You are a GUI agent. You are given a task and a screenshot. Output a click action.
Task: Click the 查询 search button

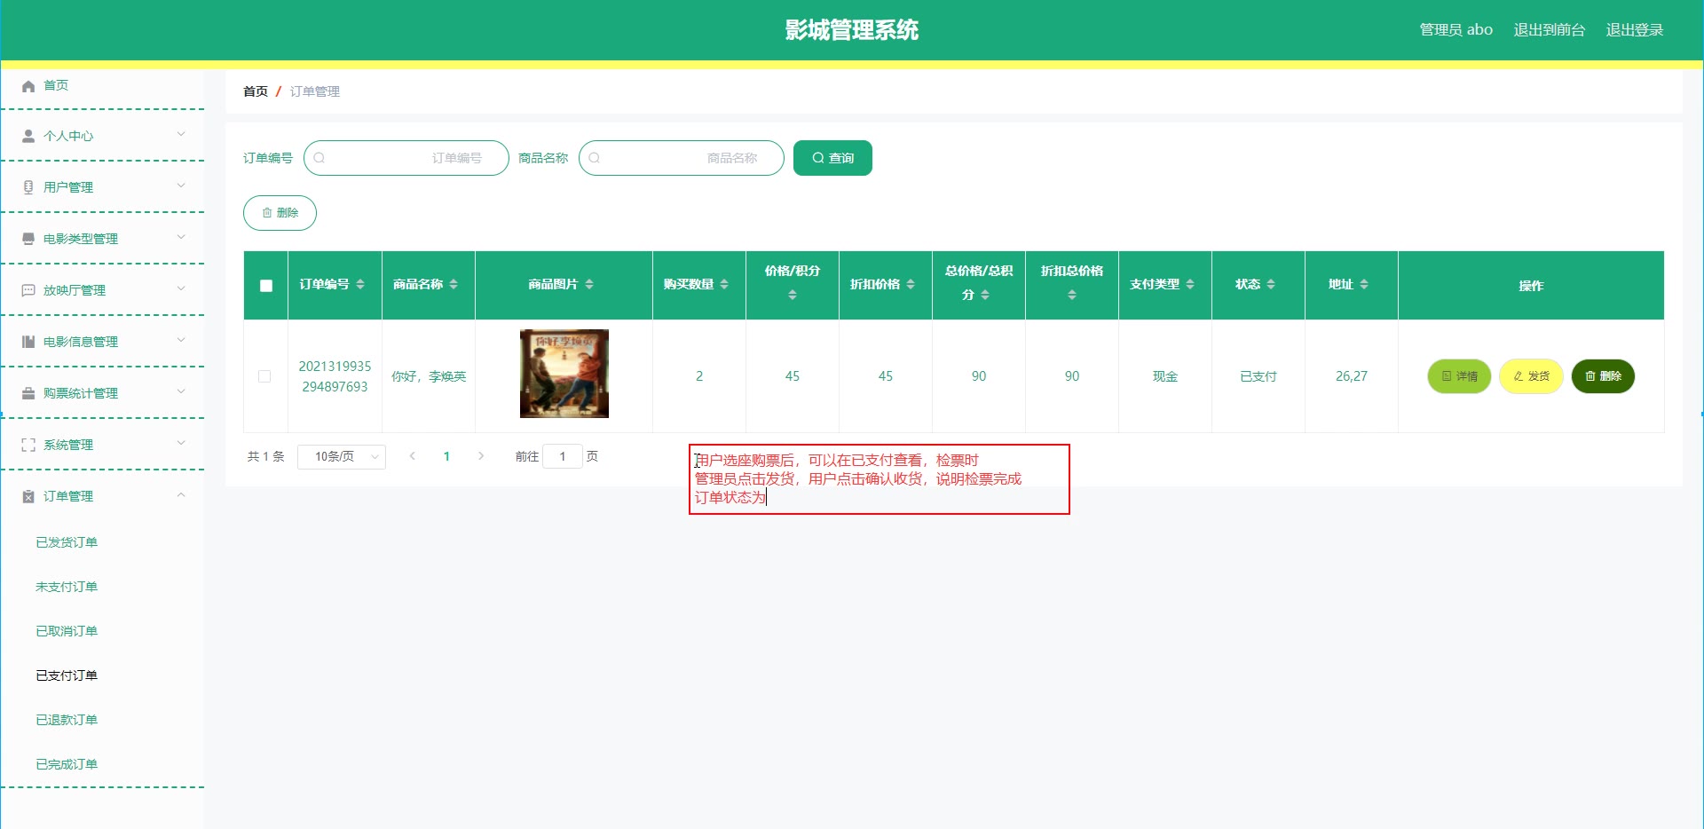pyautogui.click(x=832, y=158)
